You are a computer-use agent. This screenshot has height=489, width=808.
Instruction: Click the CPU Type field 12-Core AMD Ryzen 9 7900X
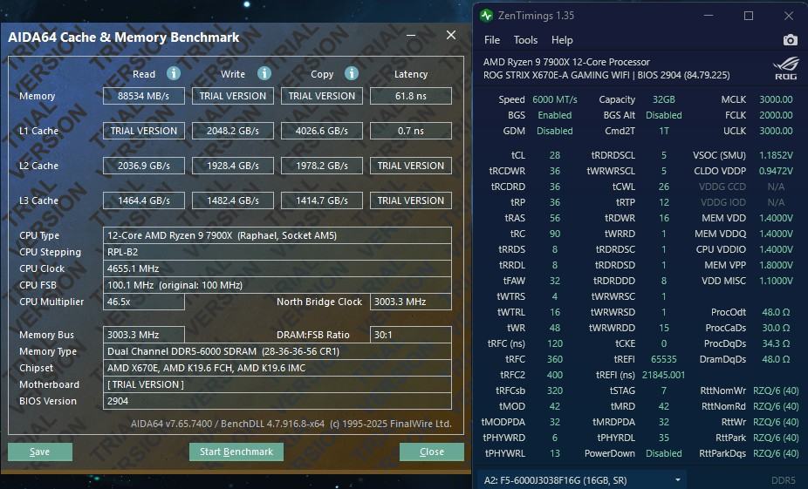[x=277, y=235]
